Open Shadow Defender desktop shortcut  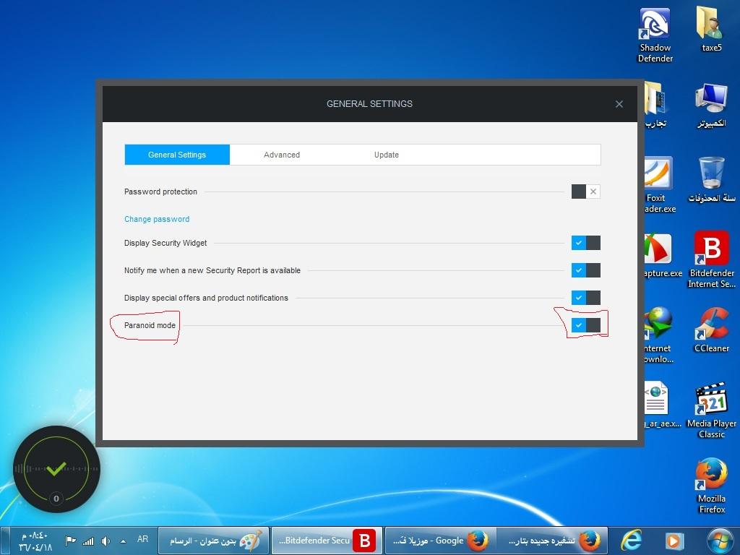tap(655, 35)
